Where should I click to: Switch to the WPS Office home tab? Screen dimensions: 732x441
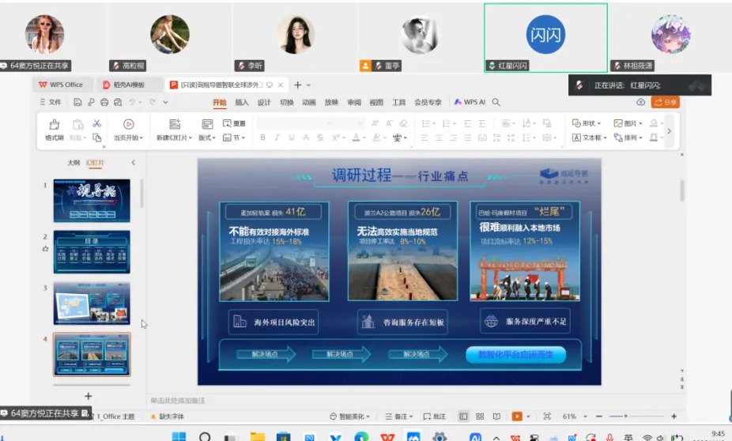point(61,85)
